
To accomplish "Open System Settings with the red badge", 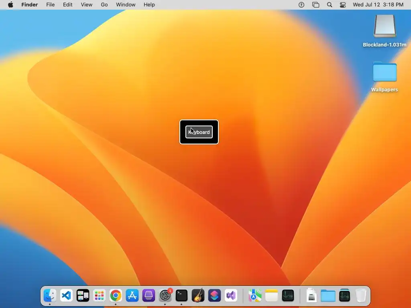I will tap(165, 296).
